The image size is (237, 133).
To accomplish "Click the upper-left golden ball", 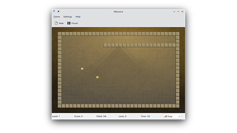I will click(x=83, y=69).
